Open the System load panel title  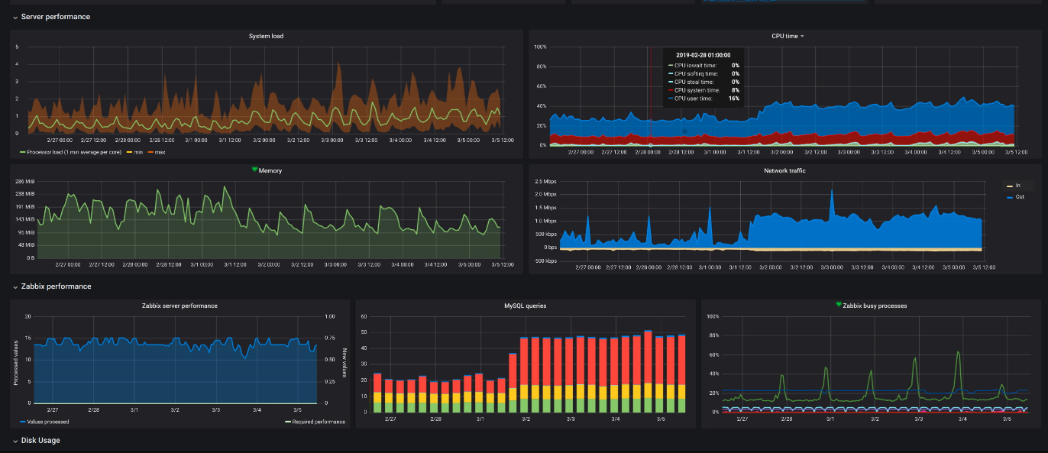(266, 36)
